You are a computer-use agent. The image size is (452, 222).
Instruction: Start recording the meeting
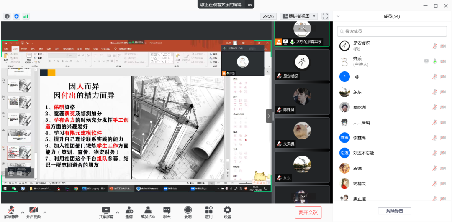[188, 212]
